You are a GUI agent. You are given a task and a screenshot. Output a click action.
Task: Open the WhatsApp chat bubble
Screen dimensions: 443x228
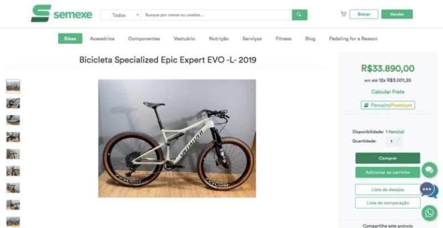tap(430, 213)
